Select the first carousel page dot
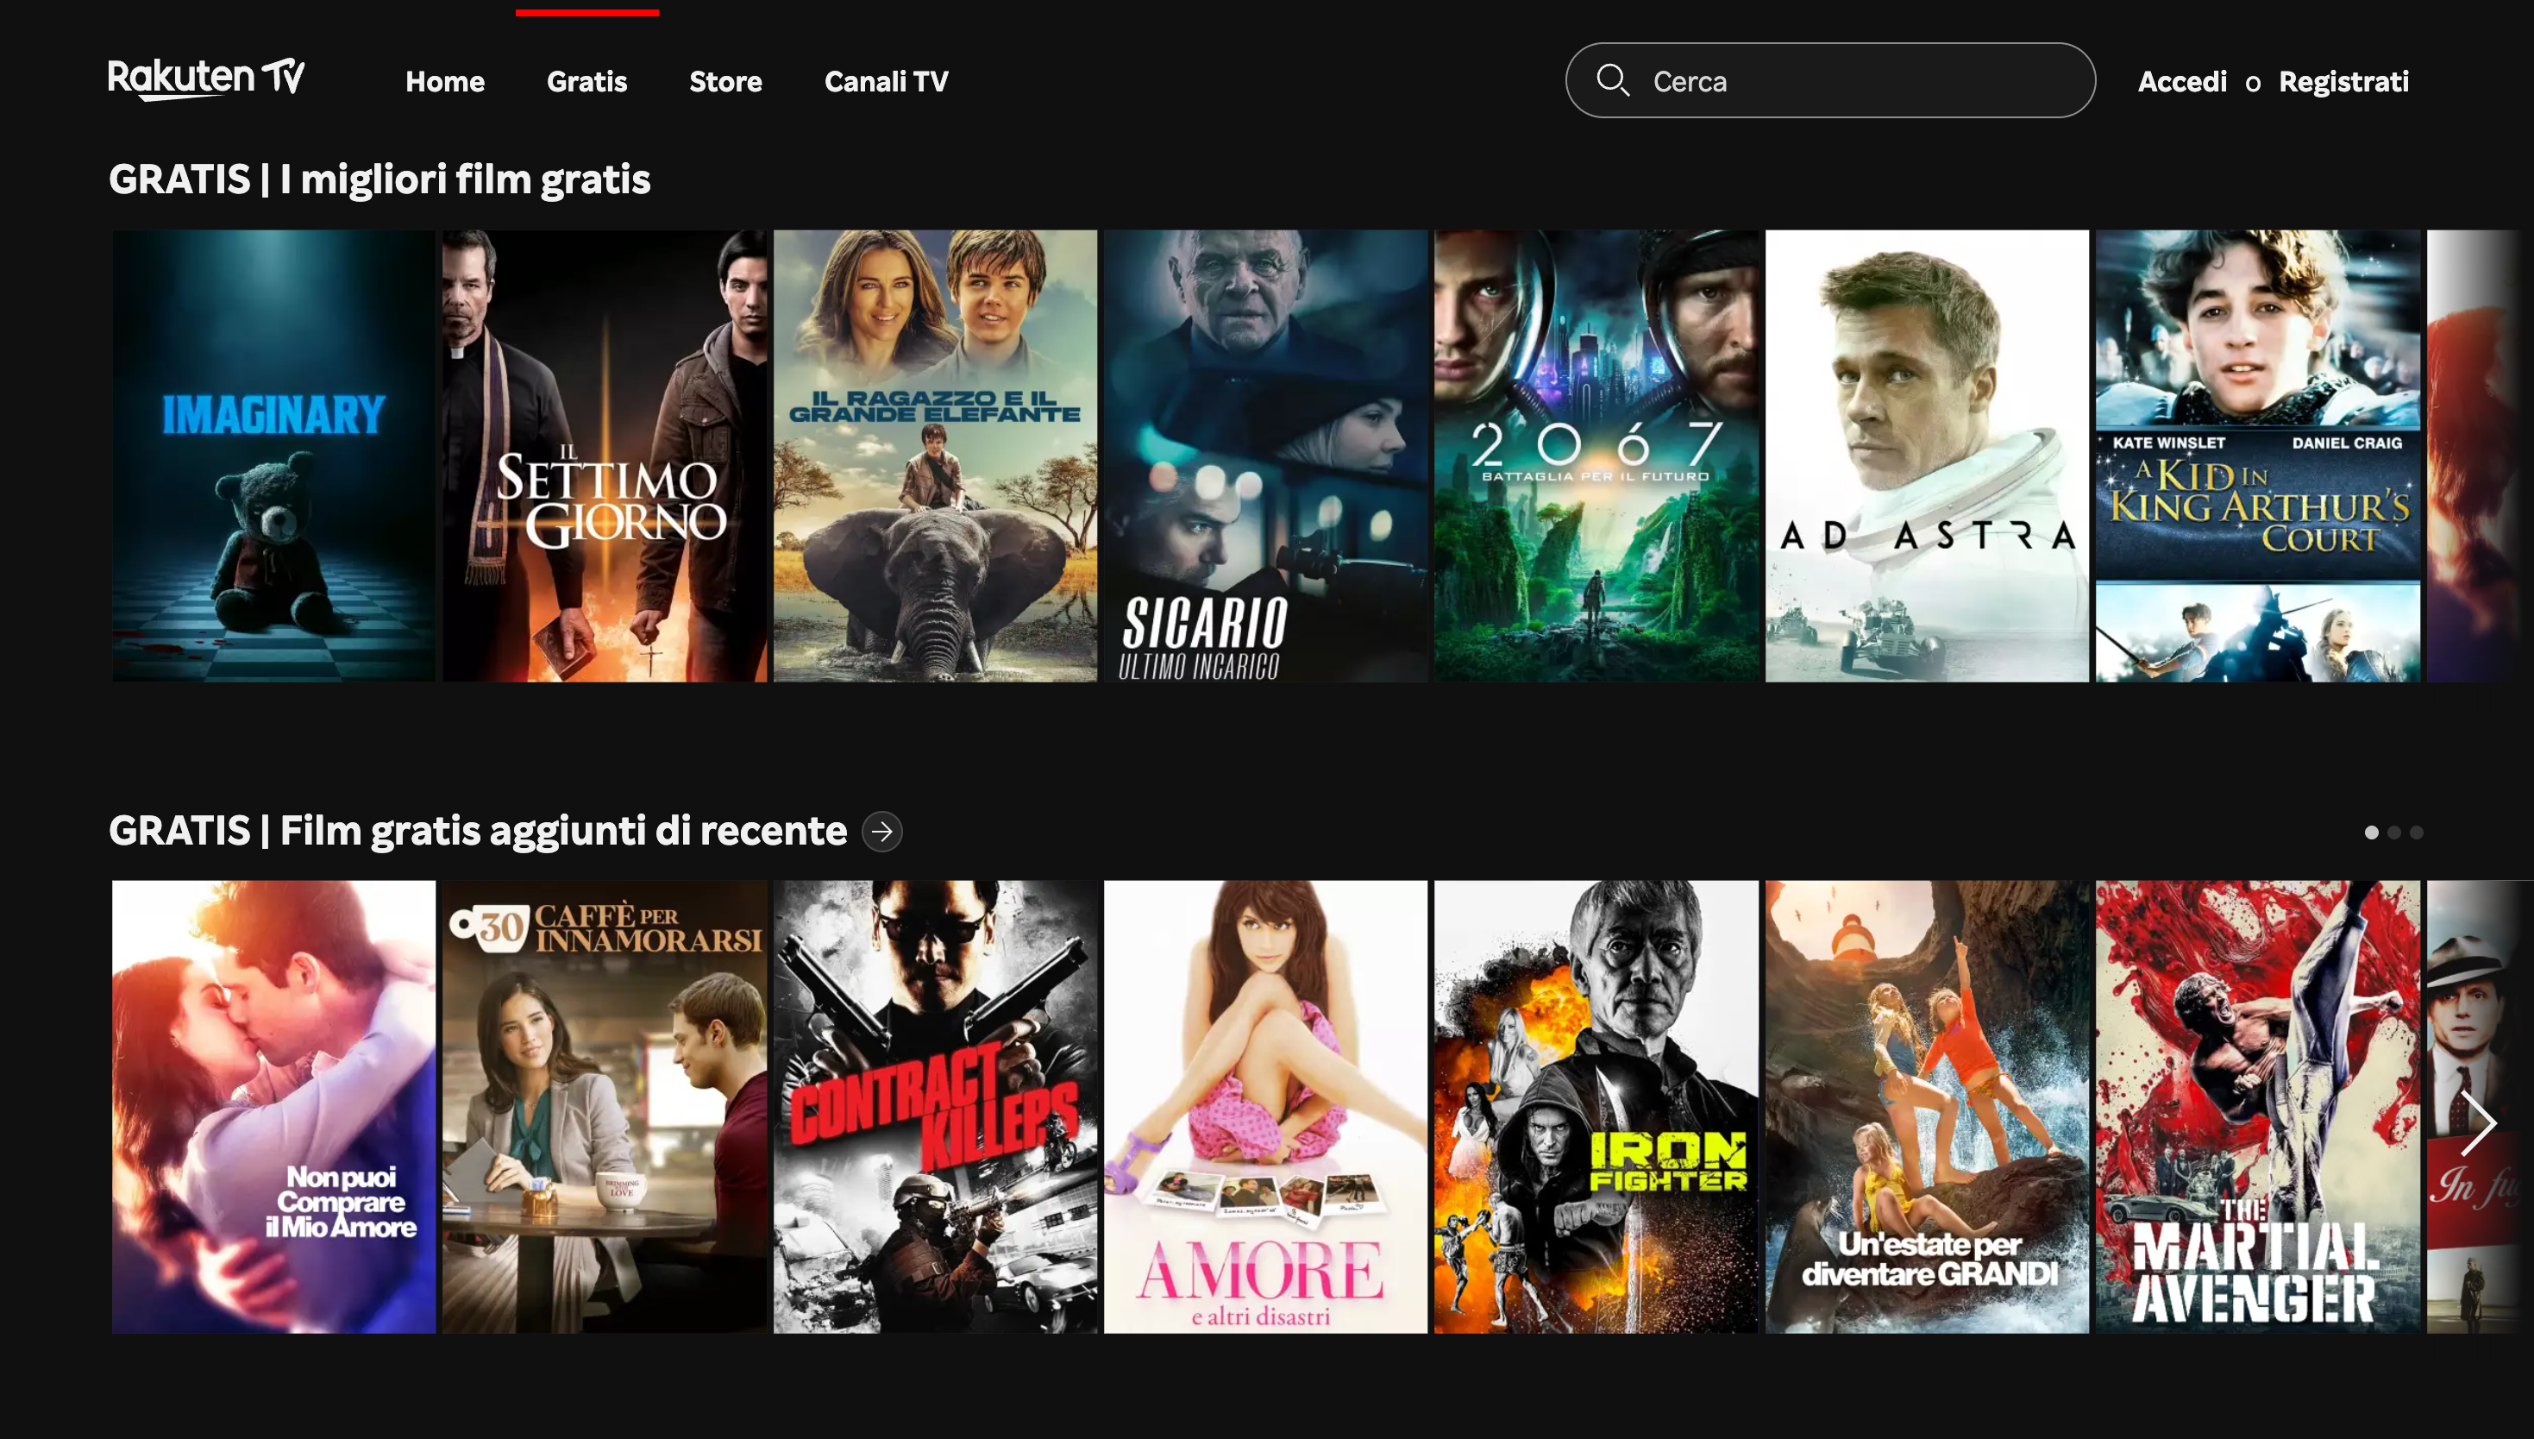The height and width of the screenshot is (1439, 2534). tap(2371, 833)
